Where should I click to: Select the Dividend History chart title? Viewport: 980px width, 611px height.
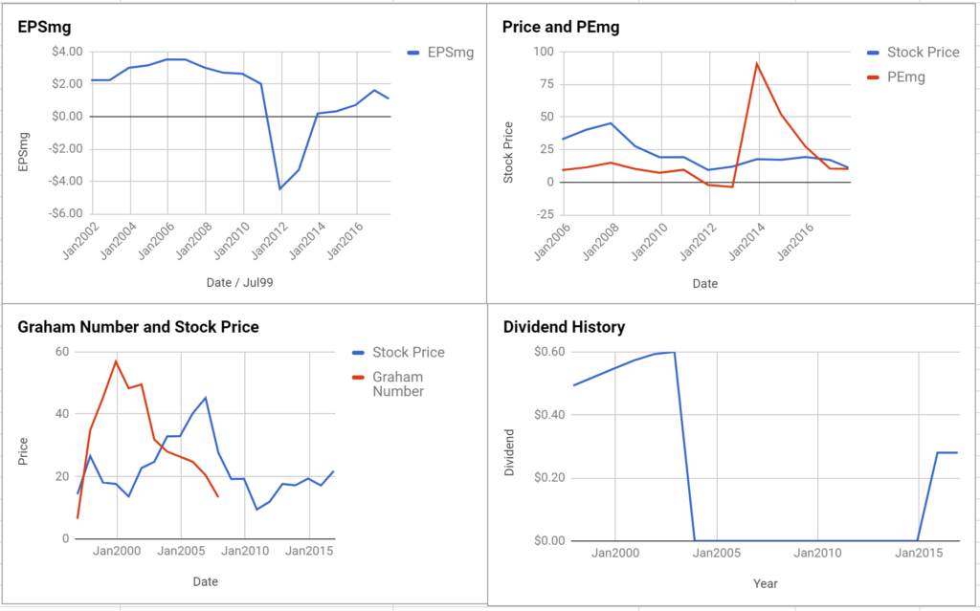click(x=564, y=327)
